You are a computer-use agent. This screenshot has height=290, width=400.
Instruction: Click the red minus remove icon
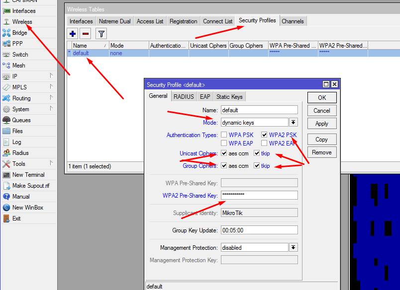(x=86, y=34)
